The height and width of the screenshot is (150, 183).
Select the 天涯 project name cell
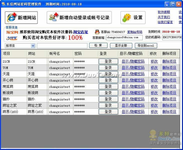click(x=14, y=74)
